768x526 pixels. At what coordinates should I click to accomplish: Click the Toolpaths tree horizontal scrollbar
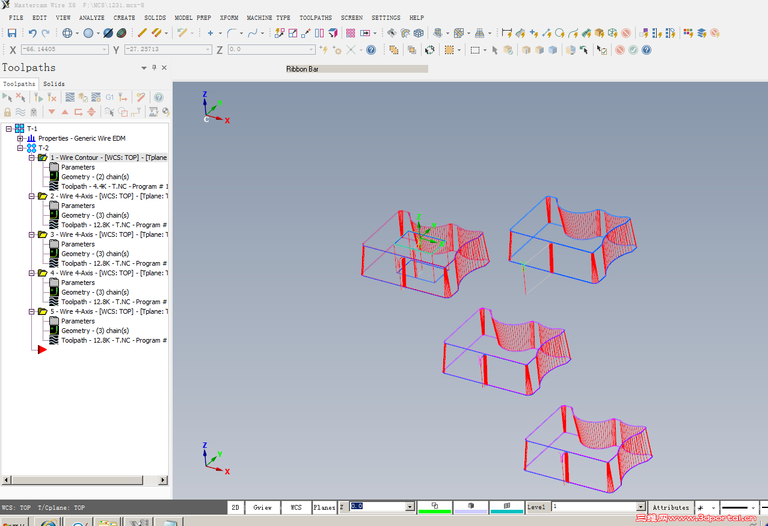(x=85, y=480)
